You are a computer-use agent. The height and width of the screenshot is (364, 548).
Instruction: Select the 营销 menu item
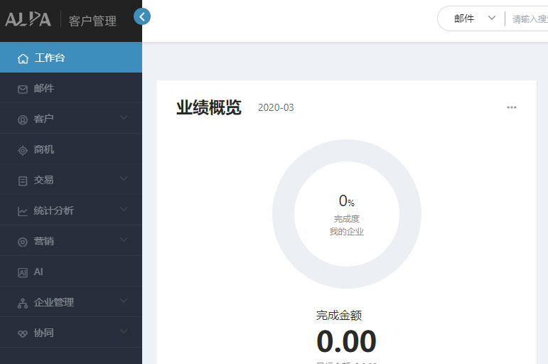(71, 240)
